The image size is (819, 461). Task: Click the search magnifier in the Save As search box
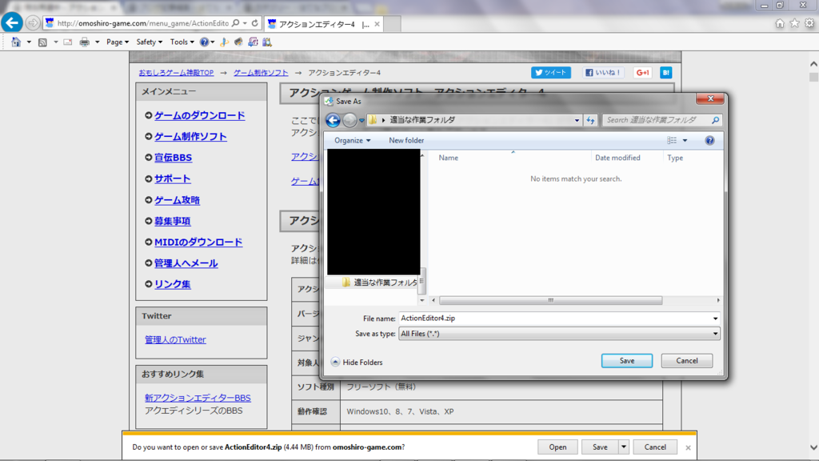(714, 119)
